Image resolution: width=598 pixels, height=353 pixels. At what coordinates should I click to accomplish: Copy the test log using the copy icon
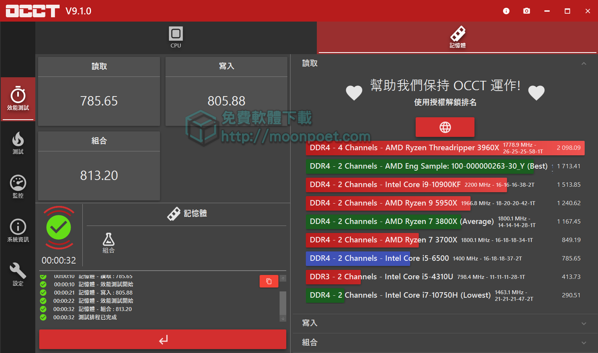click(269, 281)
